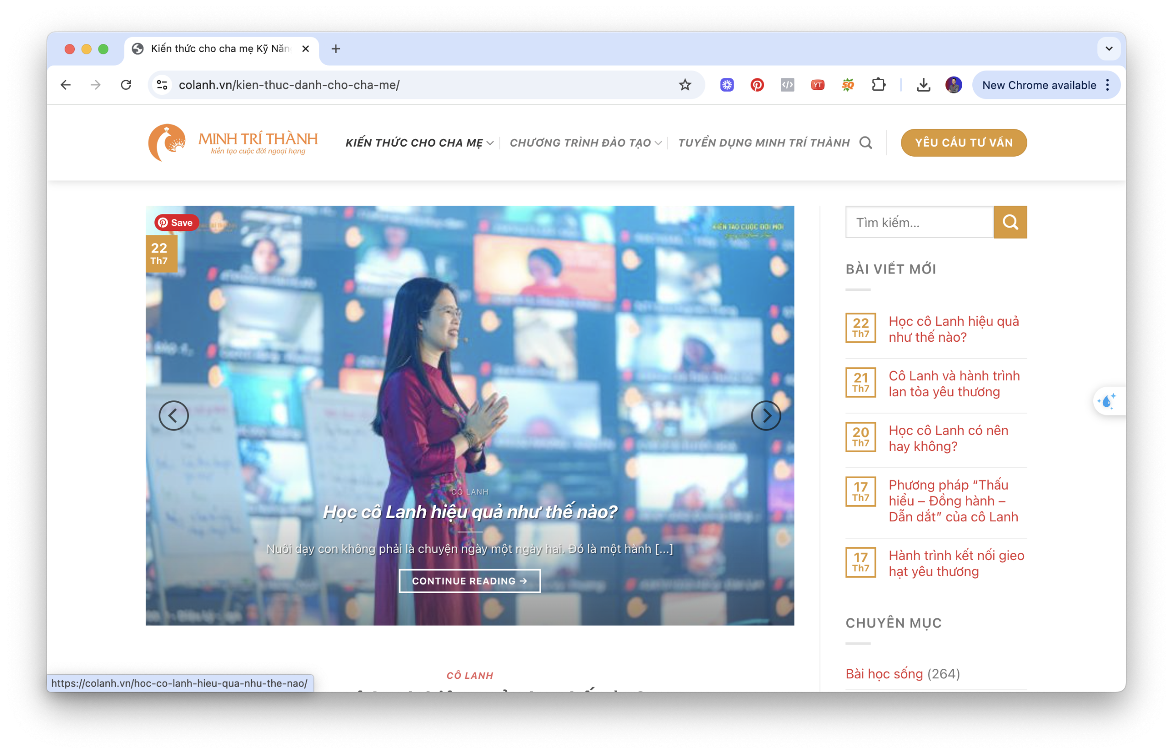
Task: Save the slider image to Pinterest
Action: pyautogui.click(x=176, y=222)
